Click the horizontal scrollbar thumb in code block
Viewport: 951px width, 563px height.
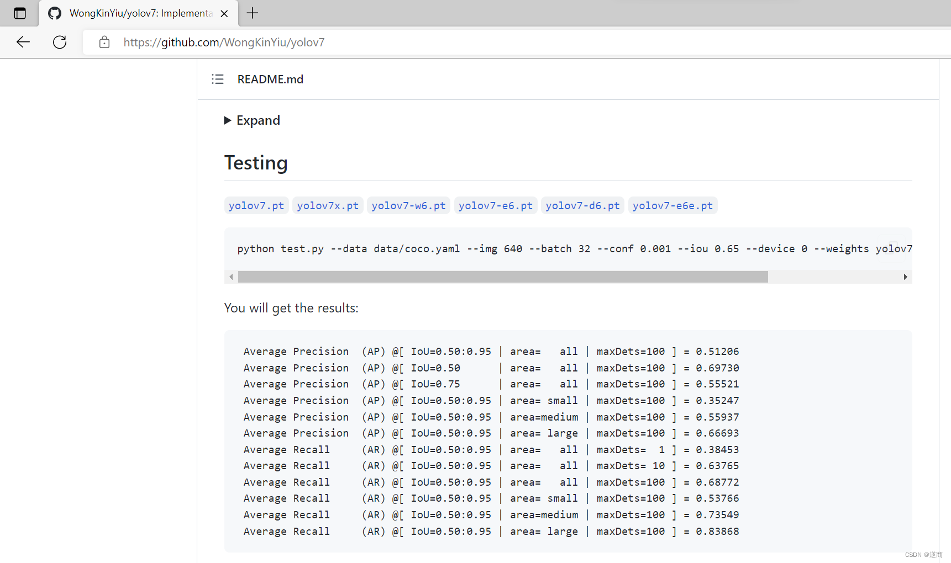(503, 277)
